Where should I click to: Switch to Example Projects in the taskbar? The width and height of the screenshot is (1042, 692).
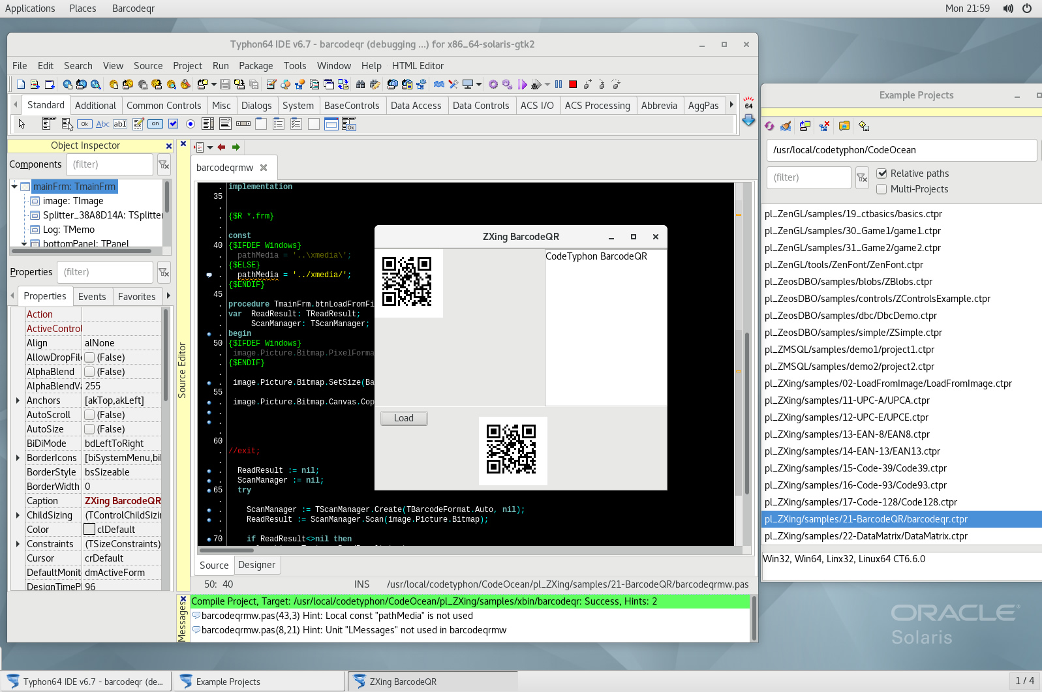tap(259, 682)
